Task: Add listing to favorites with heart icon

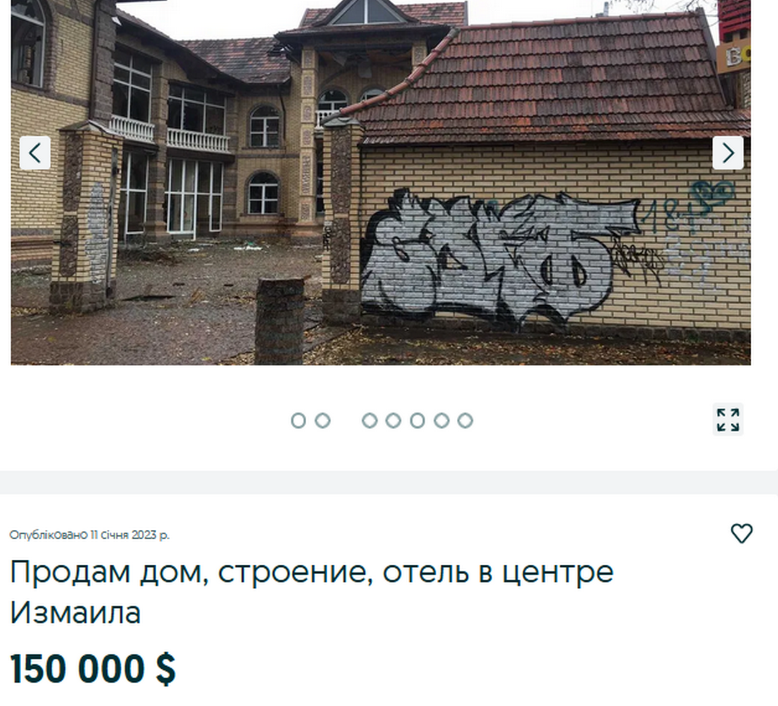Action: pyautogui.click(x=741, y=533)
